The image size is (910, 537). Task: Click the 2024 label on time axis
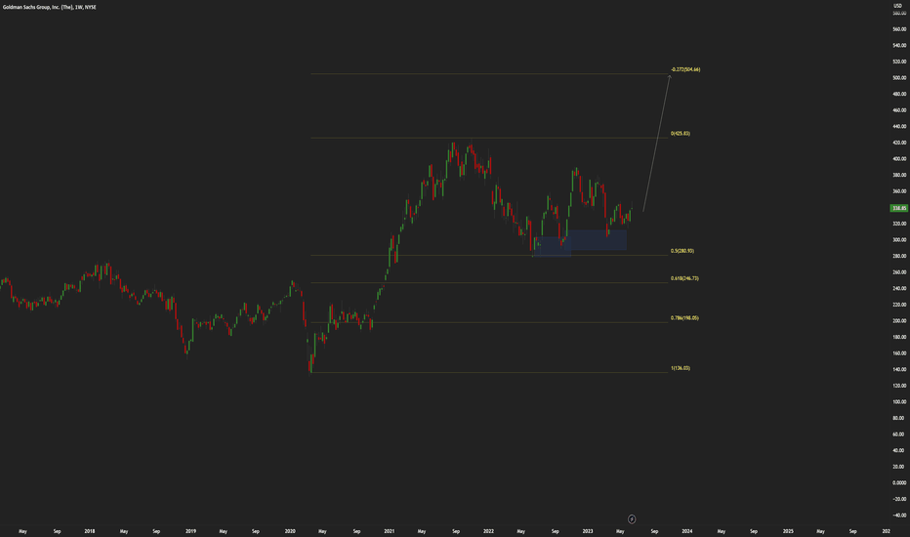[x=687, y=531]
